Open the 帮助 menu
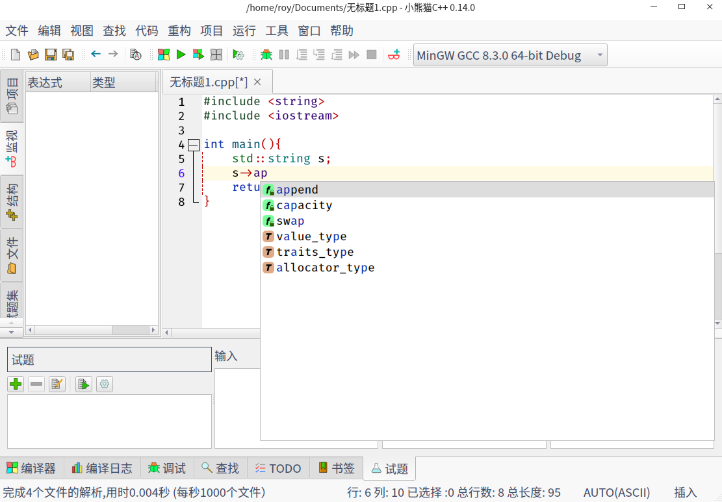Viewport: 722px width, 502px height. 342,31
